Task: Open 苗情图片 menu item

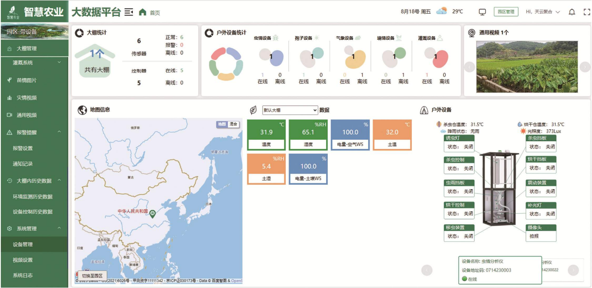Action: coord(34,80)
